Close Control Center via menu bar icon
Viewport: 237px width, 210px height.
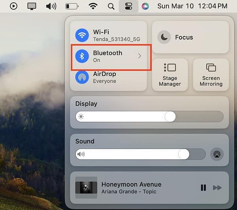[128, 6]
